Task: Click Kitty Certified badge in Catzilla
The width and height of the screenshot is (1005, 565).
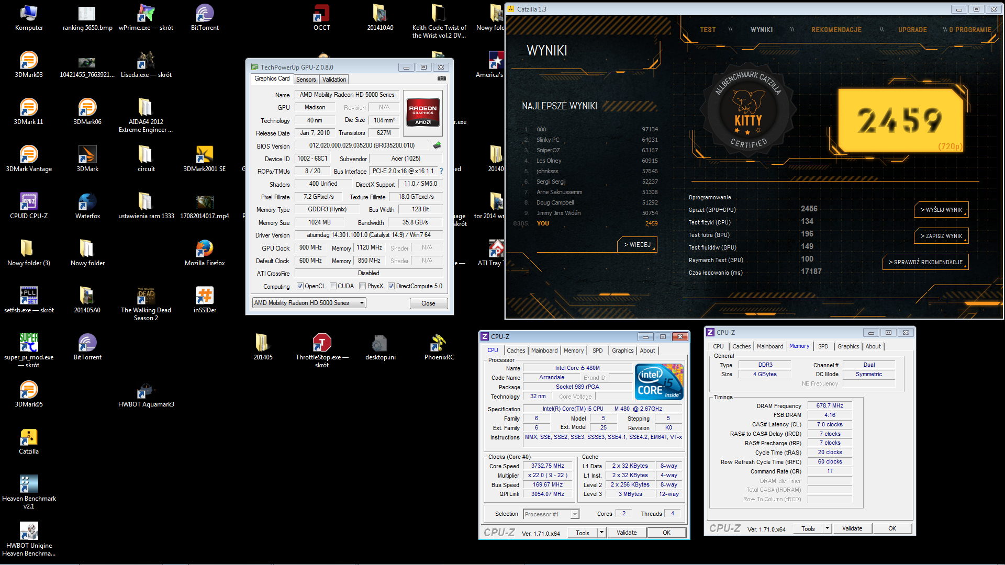Action: [x=749, y=111]
